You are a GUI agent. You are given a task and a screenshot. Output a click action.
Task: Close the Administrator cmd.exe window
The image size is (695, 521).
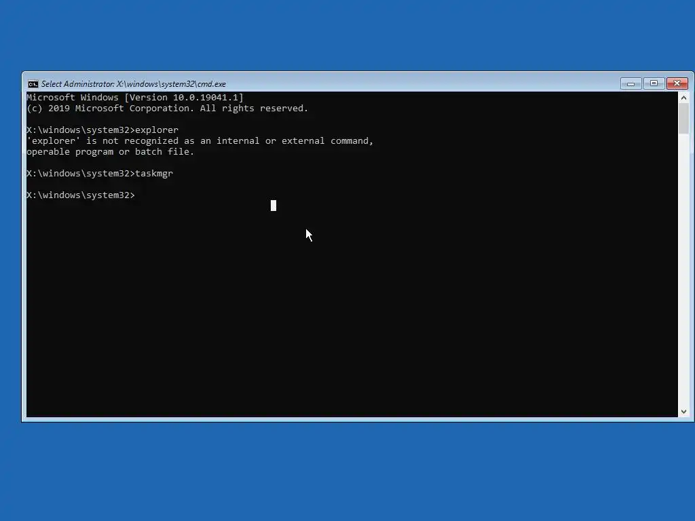click(x=677, y=83)
